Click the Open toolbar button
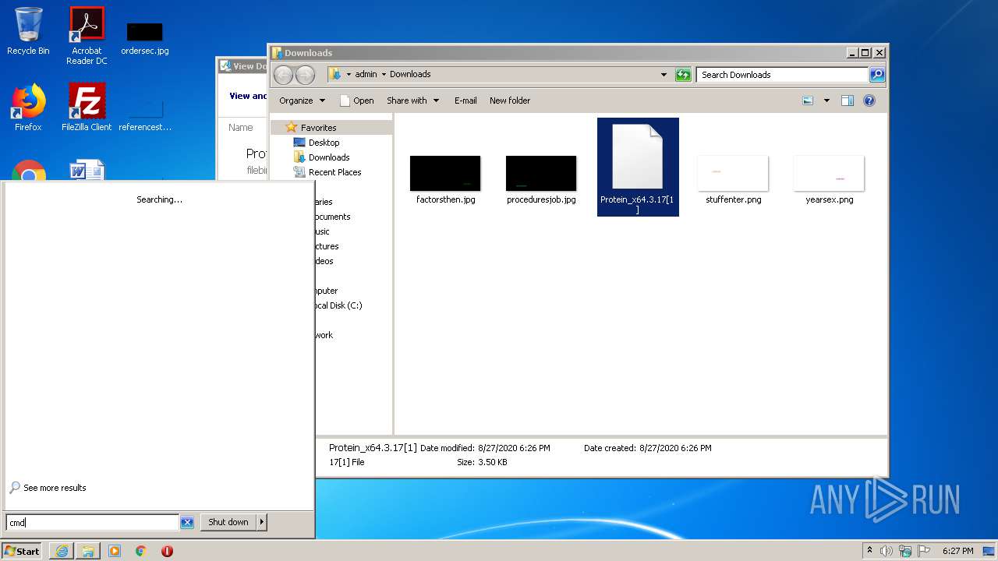Image resolution: width=998 pixels, height=561 pixels. pos(357,101)
